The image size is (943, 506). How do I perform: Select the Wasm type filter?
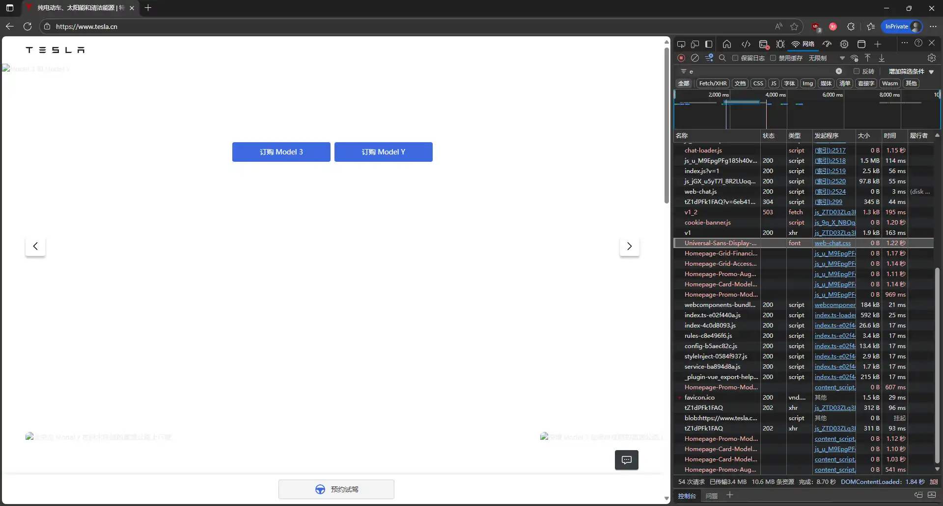(x=890, y=83)
